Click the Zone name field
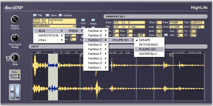Viewport: 213px width, 106px height. point(129,22)
